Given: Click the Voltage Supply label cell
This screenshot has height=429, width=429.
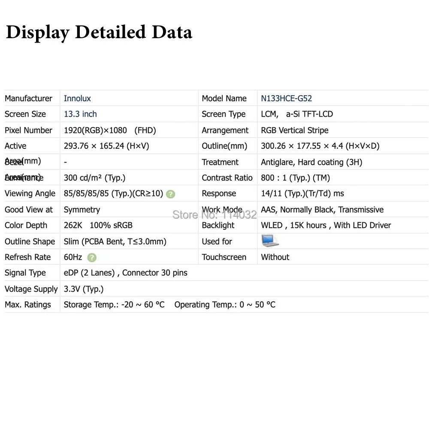Looking at the screenshot, I should click(x=31, y=289).
